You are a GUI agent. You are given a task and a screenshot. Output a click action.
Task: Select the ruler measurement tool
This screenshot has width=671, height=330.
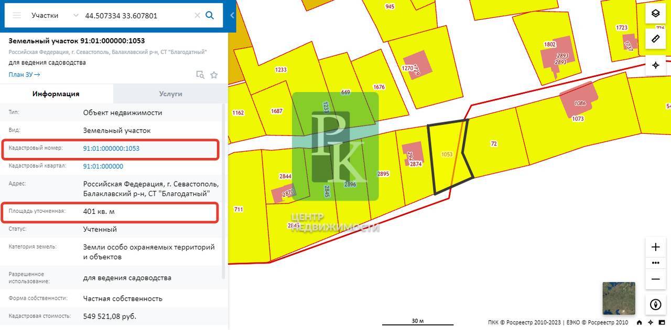point(655,39)
